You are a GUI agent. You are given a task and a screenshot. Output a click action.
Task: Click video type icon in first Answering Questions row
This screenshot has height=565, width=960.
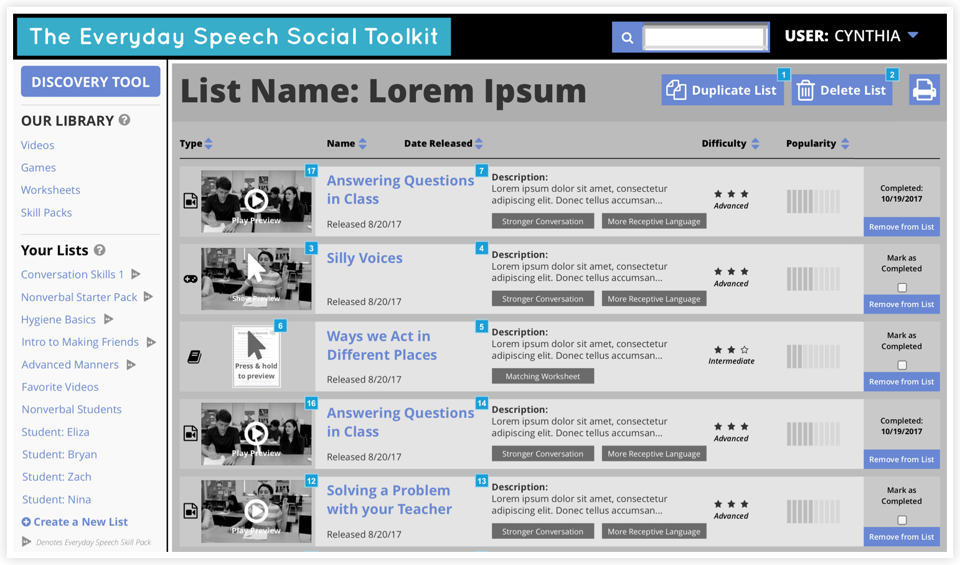click(x=191, y=201)
